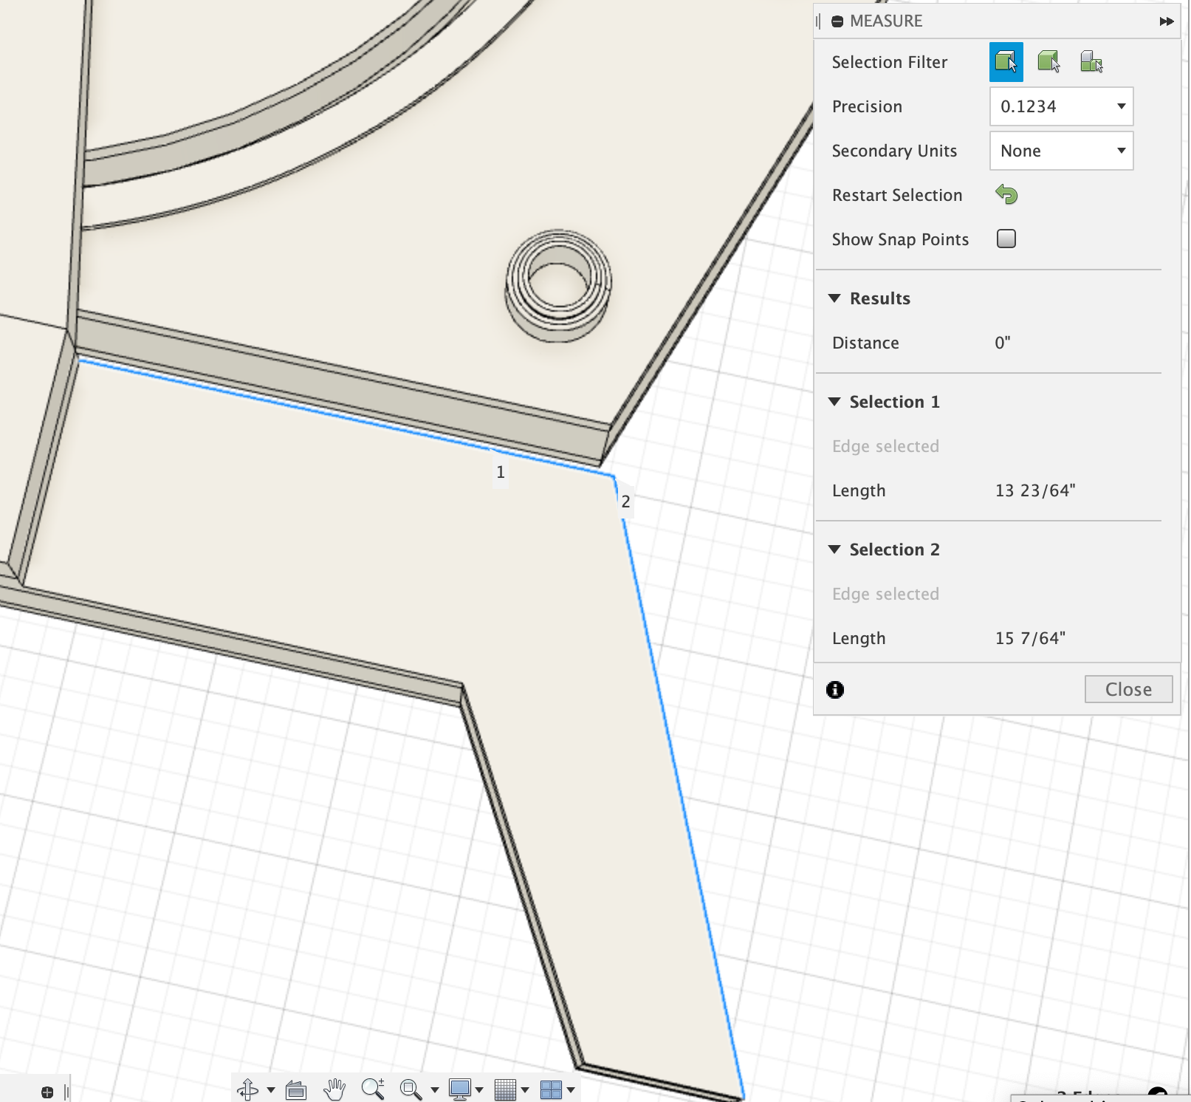
Task: Select the body selection filter
Action: point(1050,63)
